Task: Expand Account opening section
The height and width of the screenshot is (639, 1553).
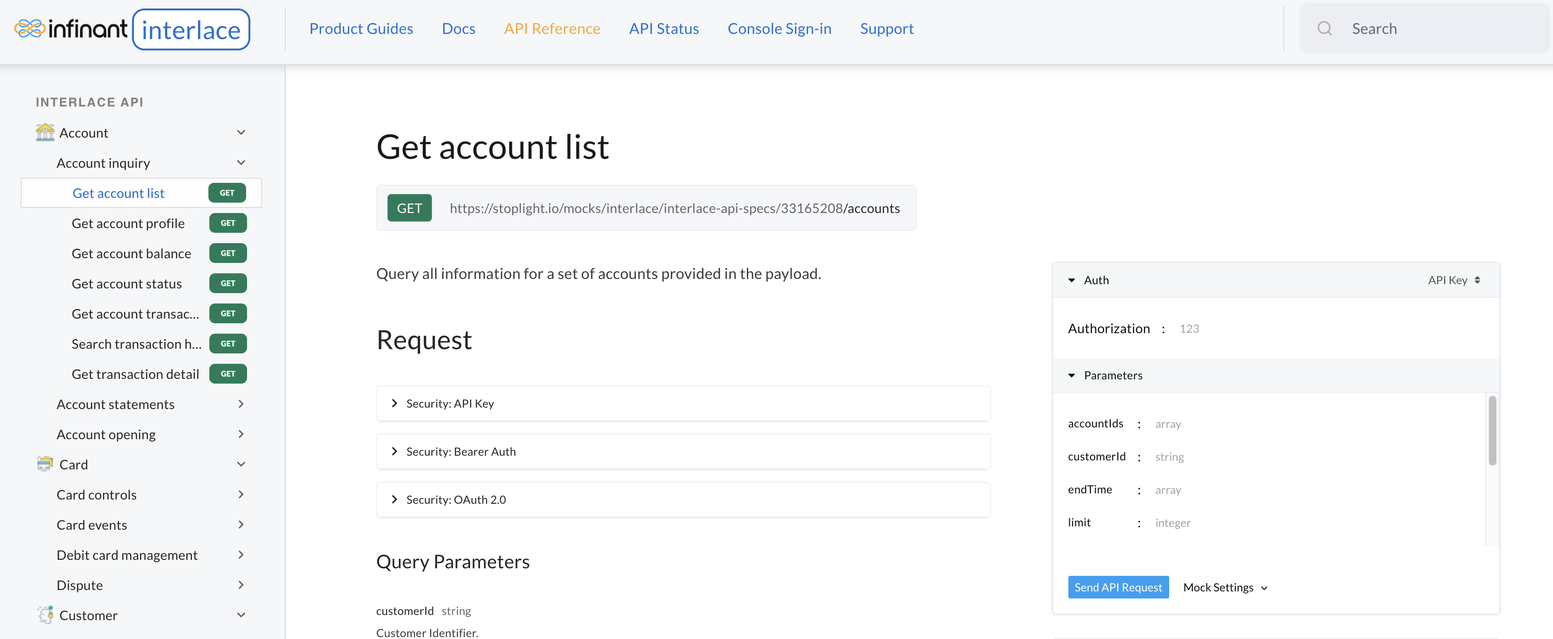Action: (x=241, y=434)
